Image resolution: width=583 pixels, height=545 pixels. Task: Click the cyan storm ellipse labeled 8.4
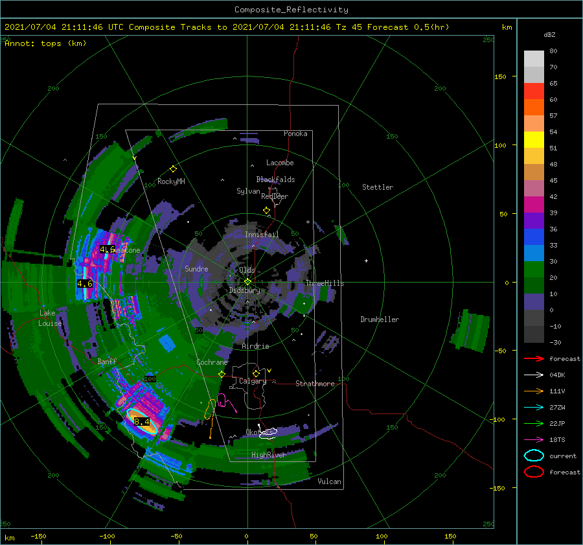[x=142, y=421]
